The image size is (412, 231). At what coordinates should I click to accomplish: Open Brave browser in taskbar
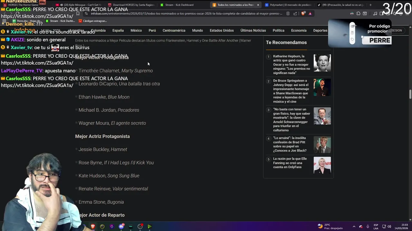[93, 227]
